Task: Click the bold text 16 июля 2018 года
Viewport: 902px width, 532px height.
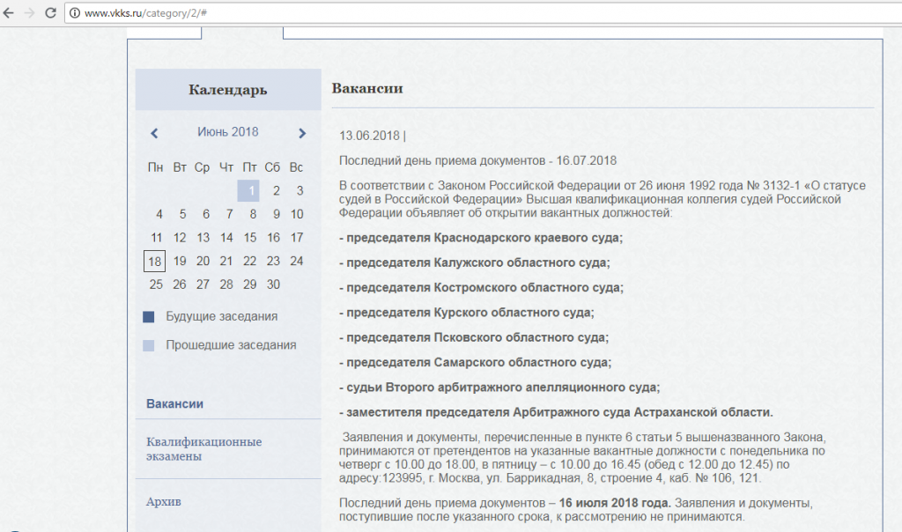Action: [x=615, y=503]
